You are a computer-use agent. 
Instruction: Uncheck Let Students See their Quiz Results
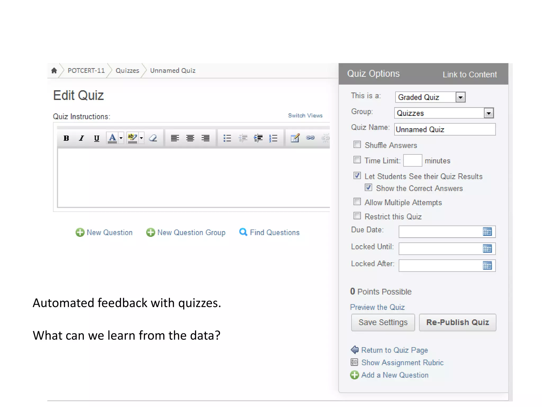coord(357,175)
